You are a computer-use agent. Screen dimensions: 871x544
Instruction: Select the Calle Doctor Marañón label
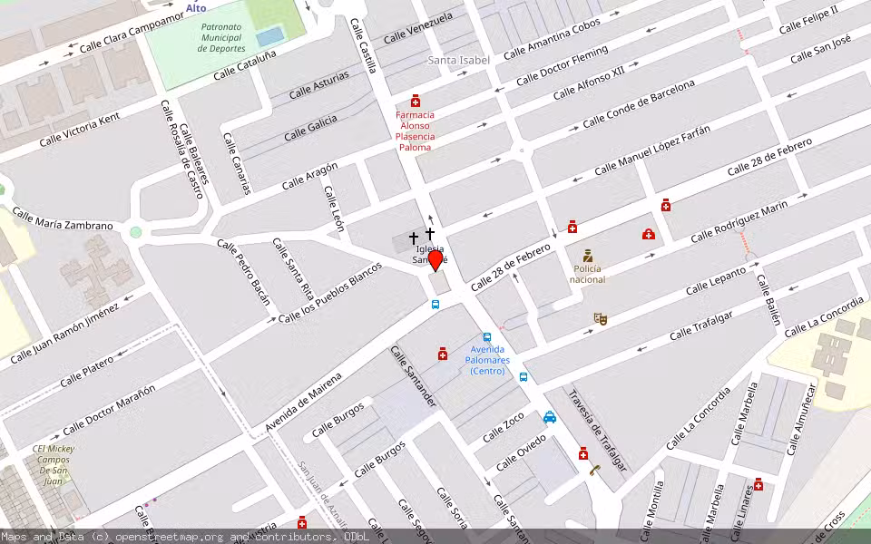point(109,410)
